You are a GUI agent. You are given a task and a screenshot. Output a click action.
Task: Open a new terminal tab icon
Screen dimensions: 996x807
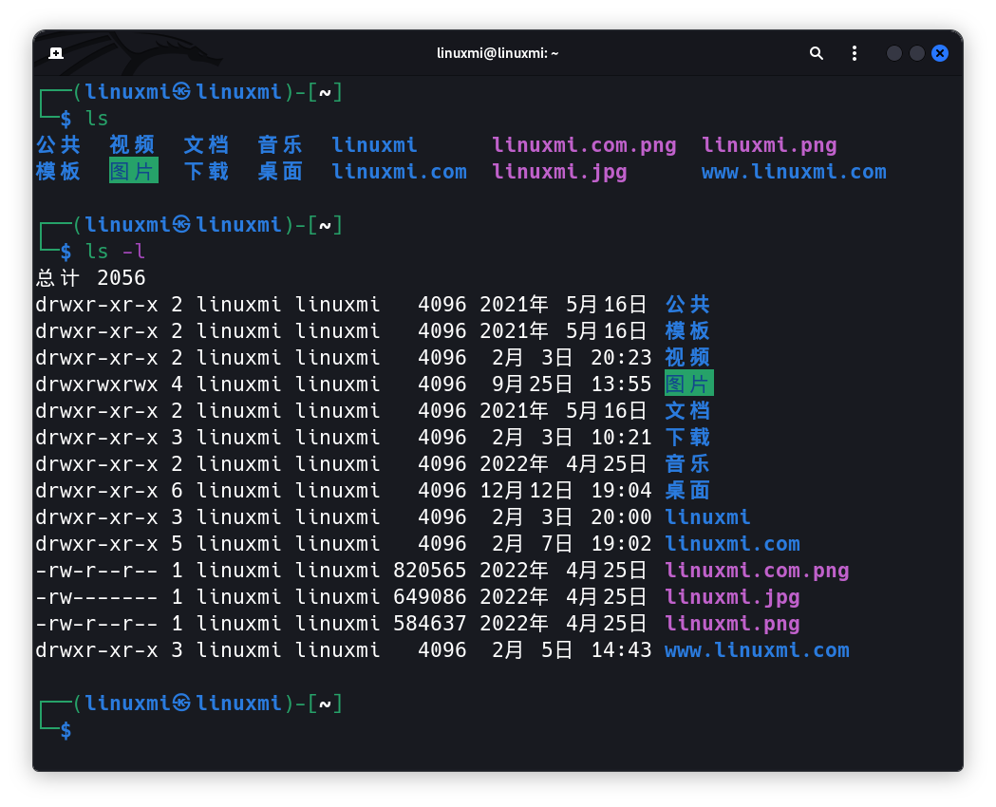coord(56,53)
